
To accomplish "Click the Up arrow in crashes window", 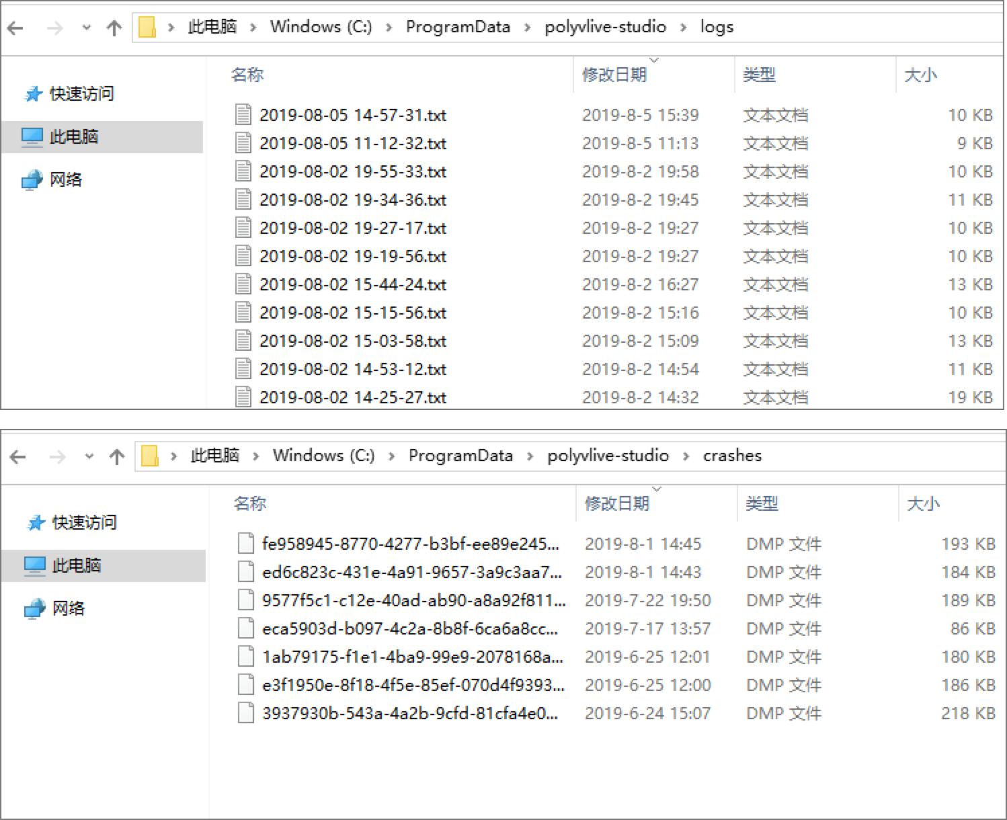I will [x=117, y=457].
